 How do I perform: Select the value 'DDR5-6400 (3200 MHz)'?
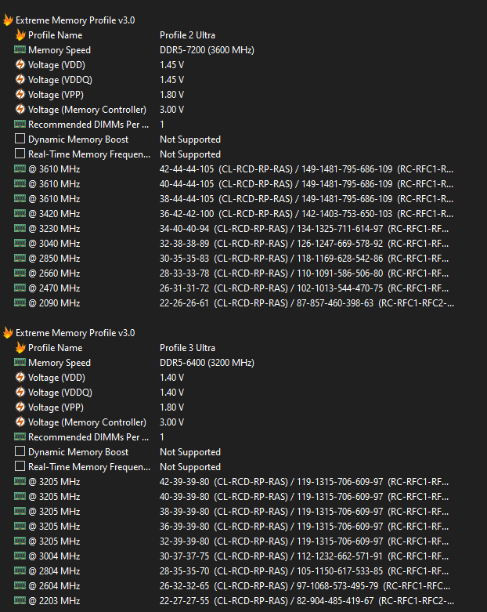207,363
